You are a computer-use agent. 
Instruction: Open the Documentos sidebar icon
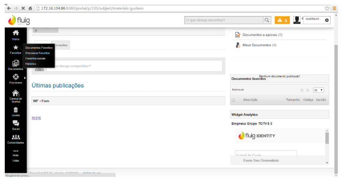(16, 64)
